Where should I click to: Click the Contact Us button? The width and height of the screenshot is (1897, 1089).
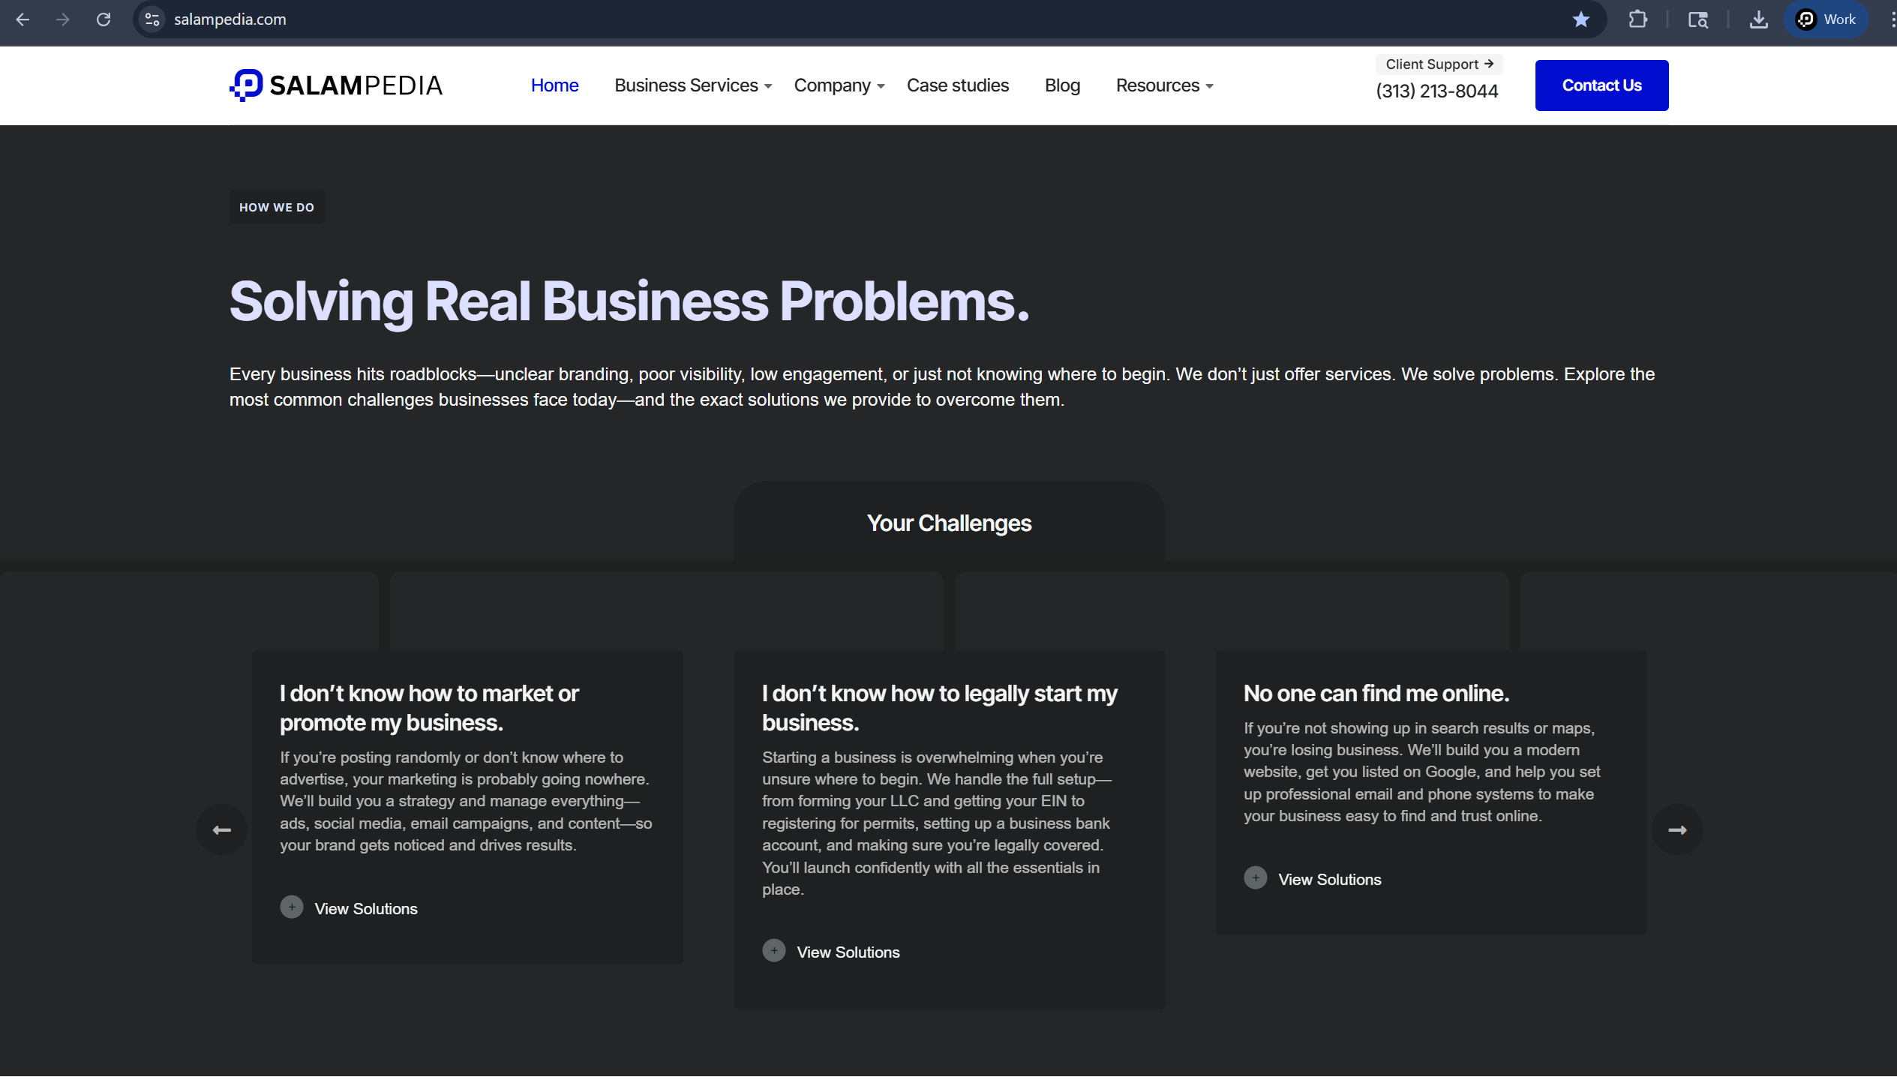point(1601,85)
